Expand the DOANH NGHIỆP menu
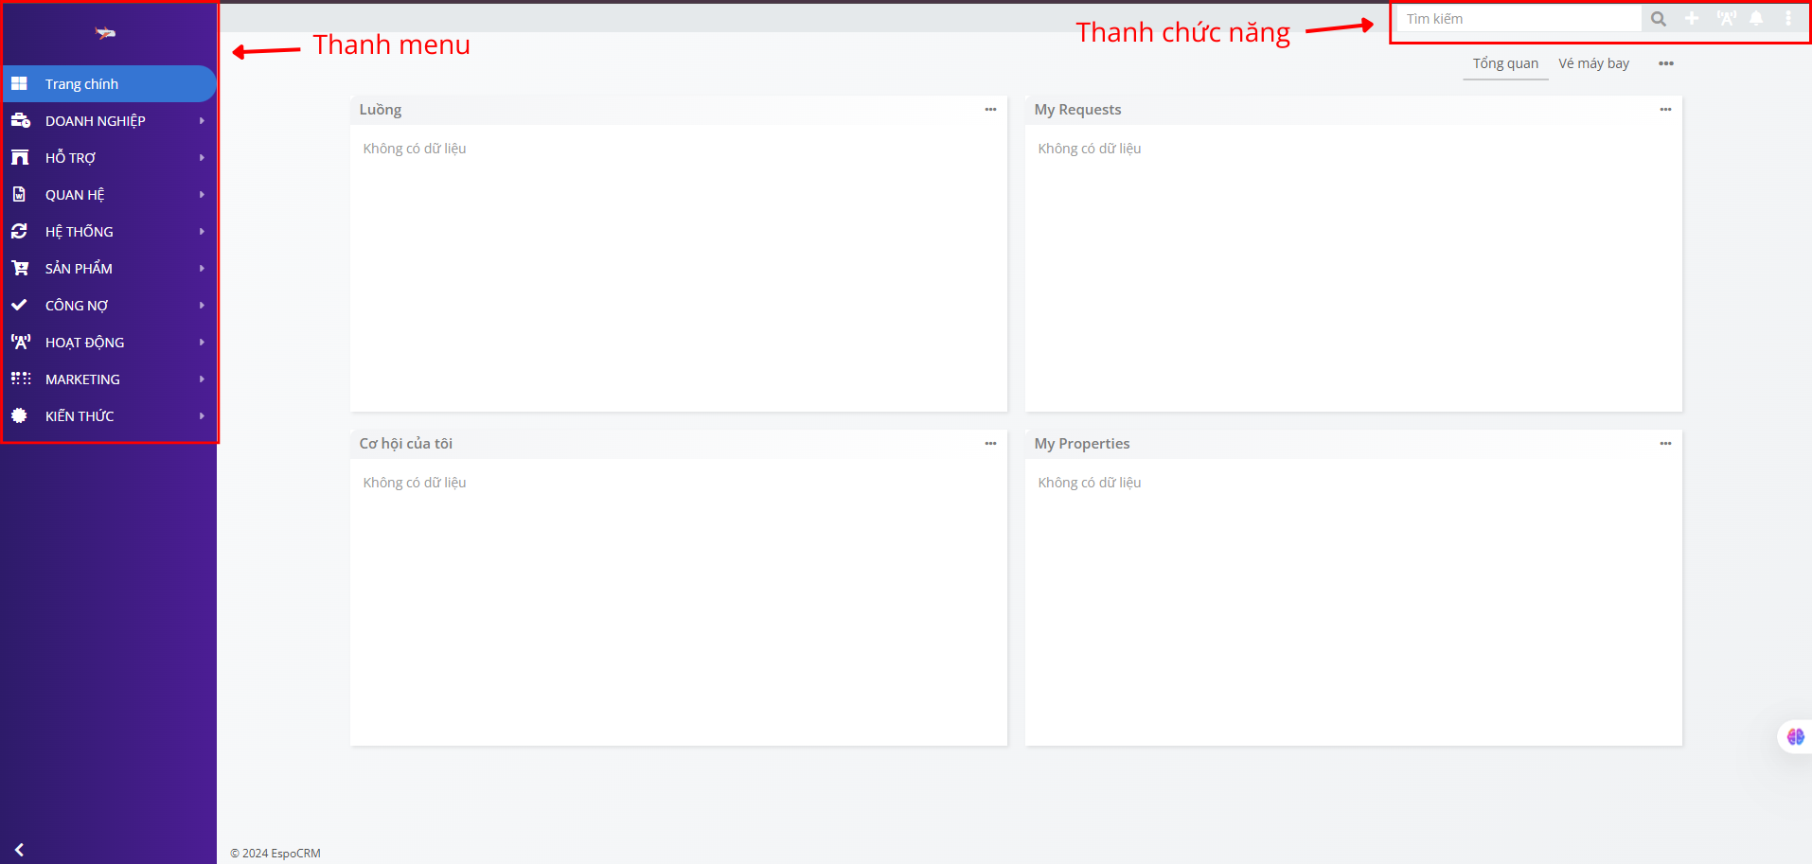This screenshot has height=864, width=1812. 96,121
